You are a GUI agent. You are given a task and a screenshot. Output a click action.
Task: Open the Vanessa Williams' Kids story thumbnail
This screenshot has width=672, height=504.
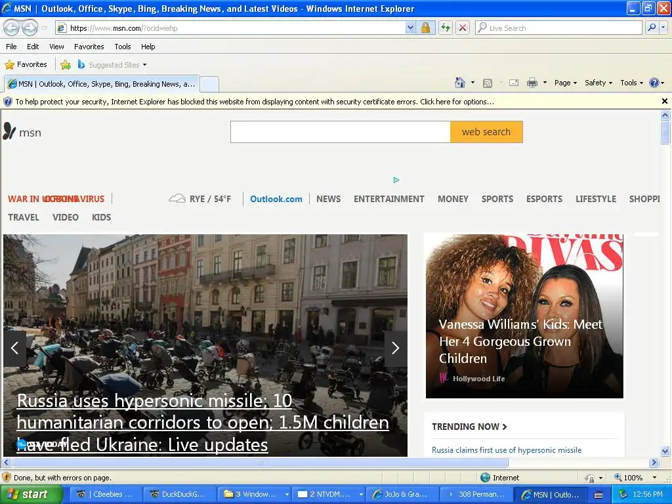tap(524, 316)
